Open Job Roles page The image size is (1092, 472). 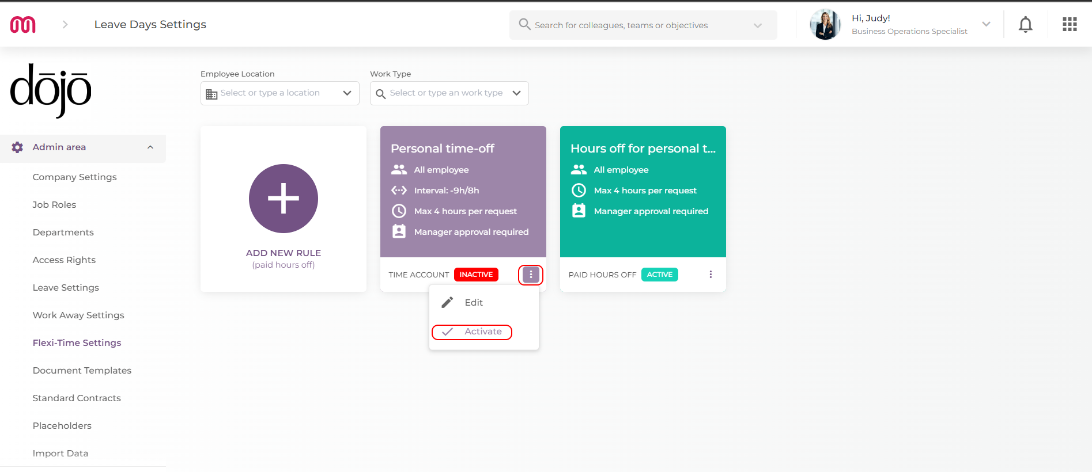coord(54,205)
